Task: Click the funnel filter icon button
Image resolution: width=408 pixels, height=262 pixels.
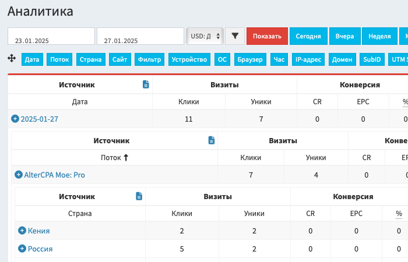Action: coord(235,36)
